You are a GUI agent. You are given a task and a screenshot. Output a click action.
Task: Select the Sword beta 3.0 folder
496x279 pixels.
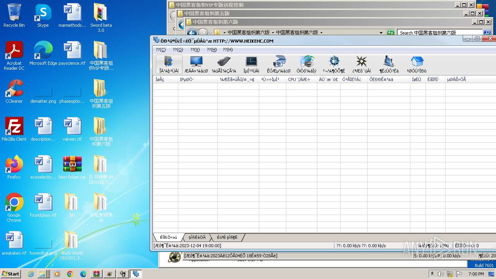click(x=101, y=18)
